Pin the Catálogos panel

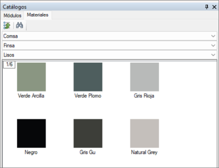(207, 7)
